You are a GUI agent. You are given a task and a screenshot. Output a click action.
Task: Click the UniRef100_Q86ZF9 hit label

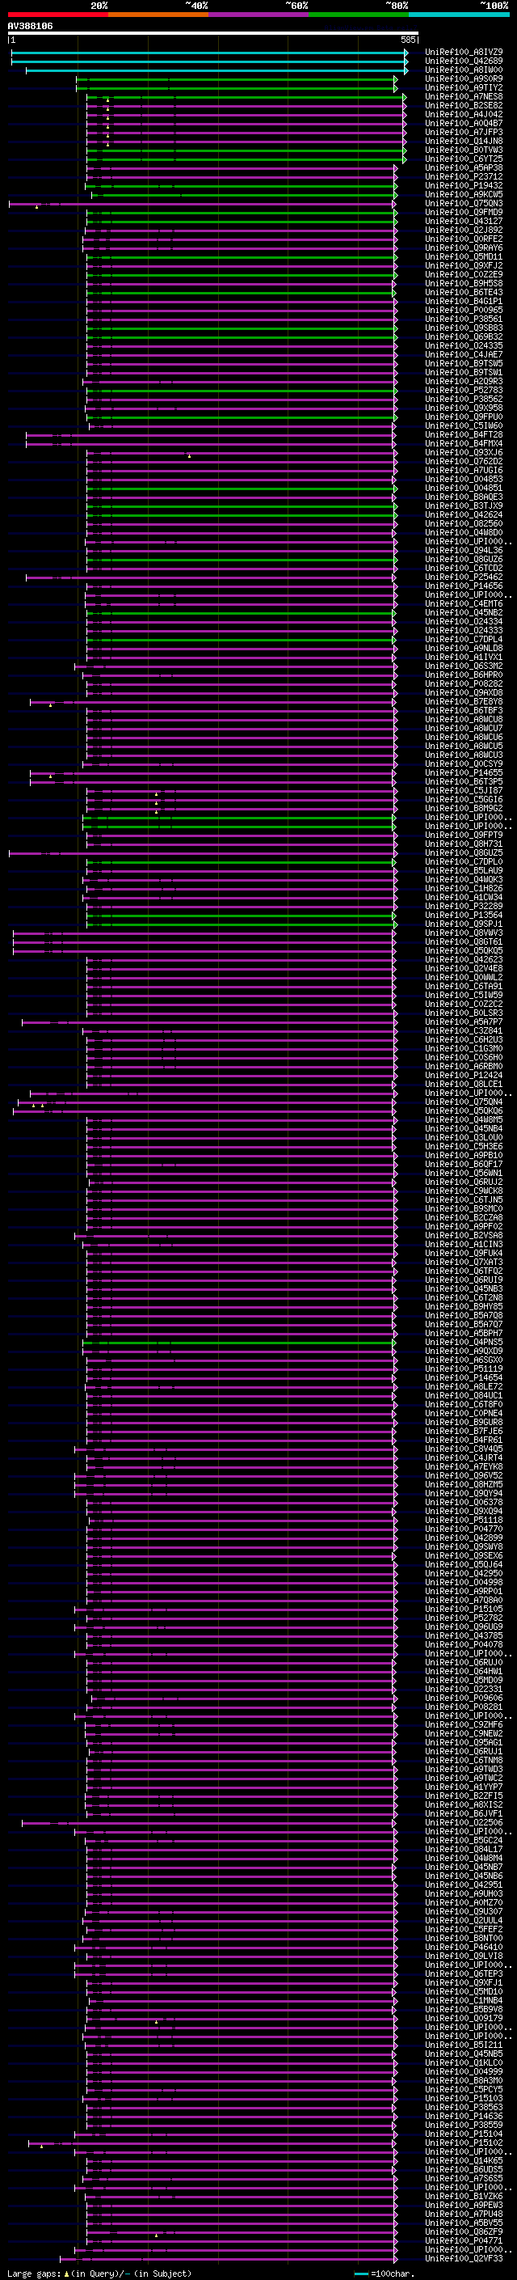464,2231
